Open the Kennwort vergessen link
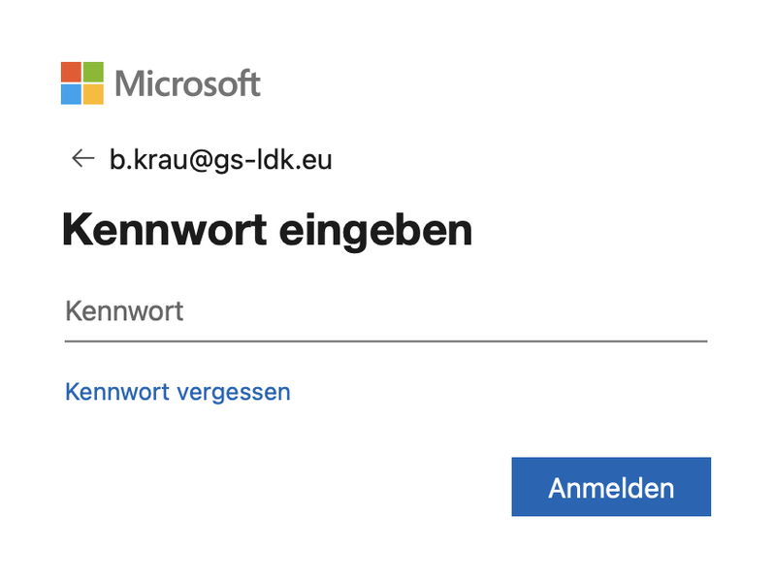The image size is (774, 582). pos(177,392)
